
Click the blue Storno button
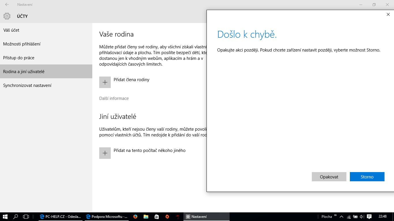coord(367,177)
